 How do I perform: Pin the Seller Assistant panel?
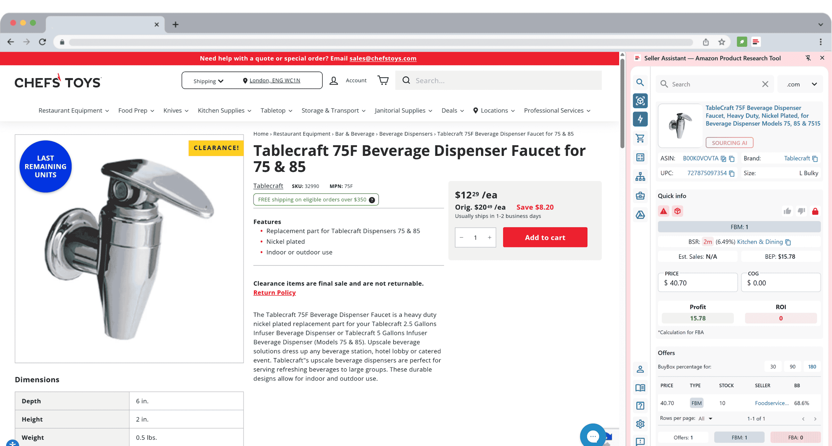[808, 58]
